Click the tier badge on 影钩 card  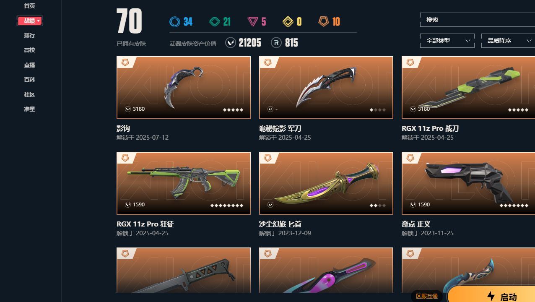pos(125,62)
